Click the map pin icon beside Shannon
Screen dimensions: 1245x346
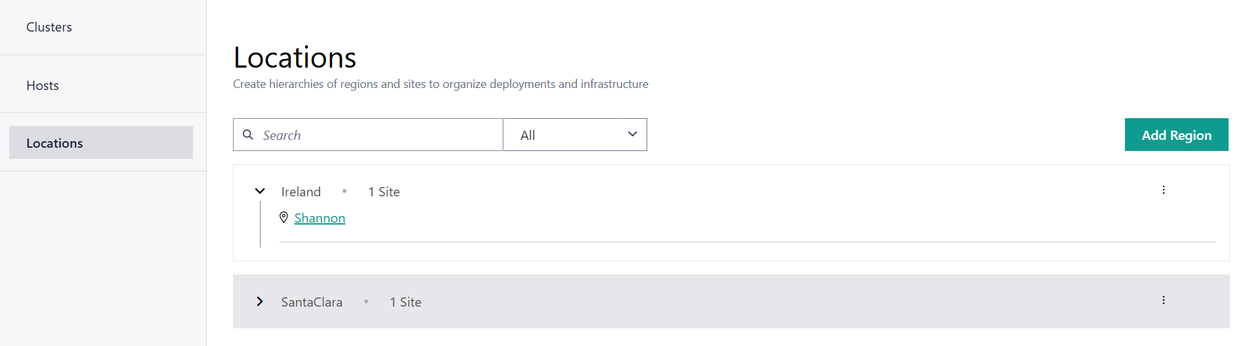click(x=284, y=217)
